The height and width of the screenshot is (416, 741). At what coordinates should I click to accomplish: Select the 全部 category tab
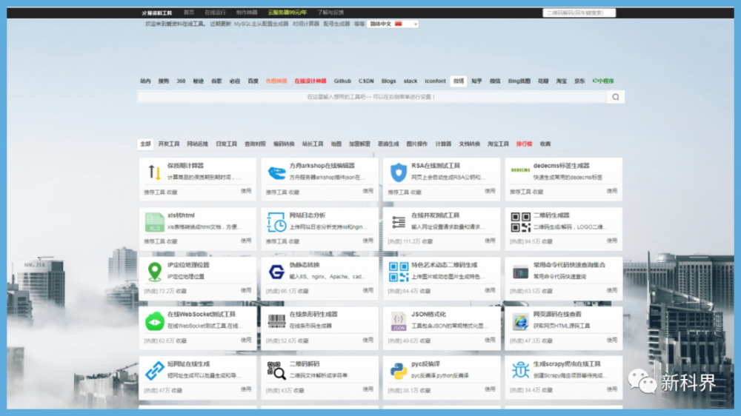(x=145, y=144)
